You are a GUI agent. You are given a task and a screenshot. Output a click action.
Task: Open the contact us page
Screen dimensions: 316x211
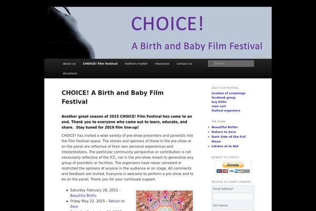(x=184, y=63)
